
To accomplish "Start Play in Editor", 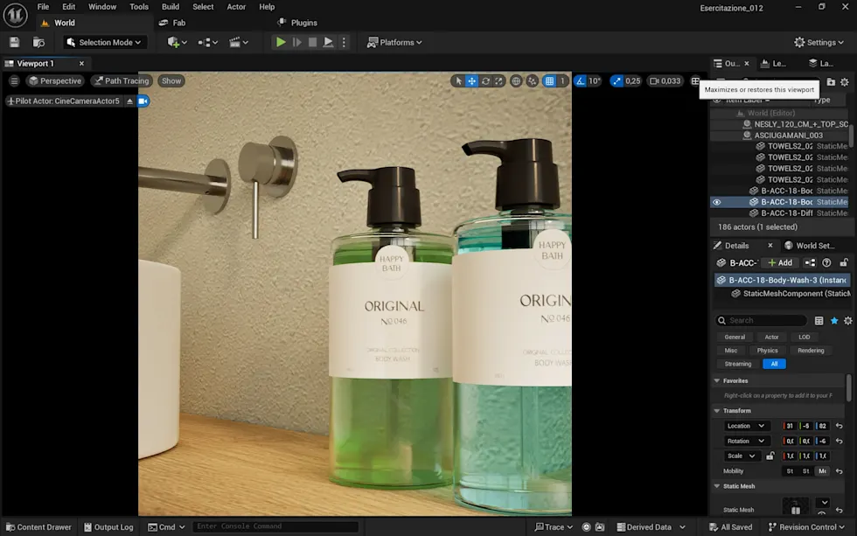I will click(281, 42).
